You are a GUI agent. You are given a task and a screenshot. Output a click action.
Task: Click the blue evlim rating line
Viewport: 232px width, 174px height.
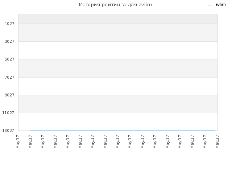[x=123, y=130]
